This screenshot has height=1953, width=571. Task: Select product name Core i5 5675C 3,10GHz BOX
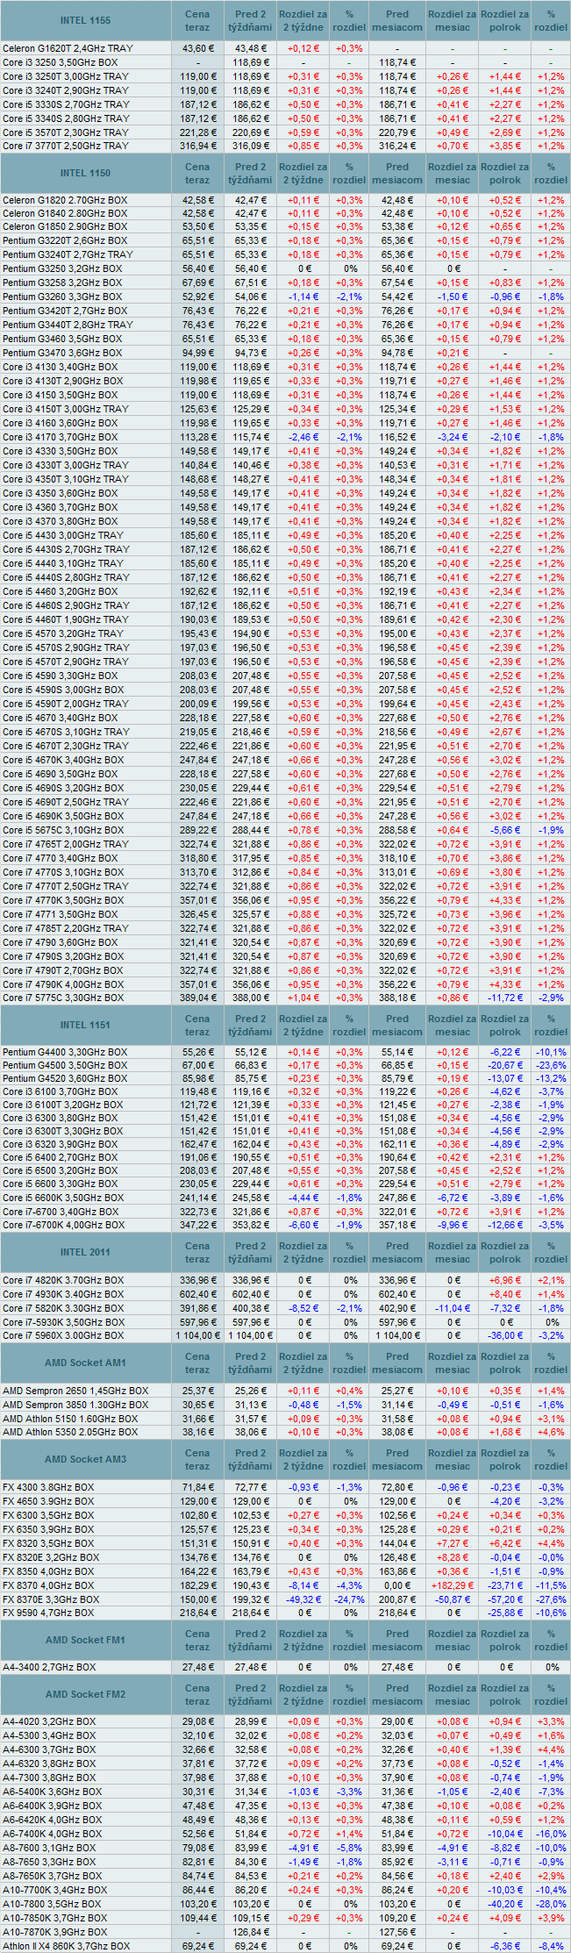point(63,830)
